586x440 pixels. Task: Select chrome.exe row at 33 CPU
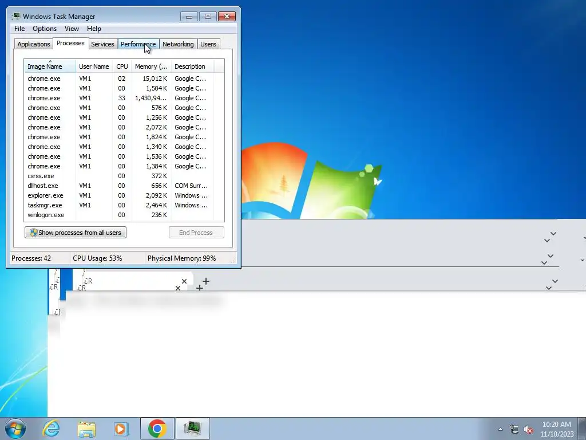pos(119,98)
